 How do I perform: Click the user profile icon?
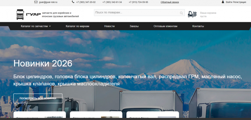click(x=223, y=2)
